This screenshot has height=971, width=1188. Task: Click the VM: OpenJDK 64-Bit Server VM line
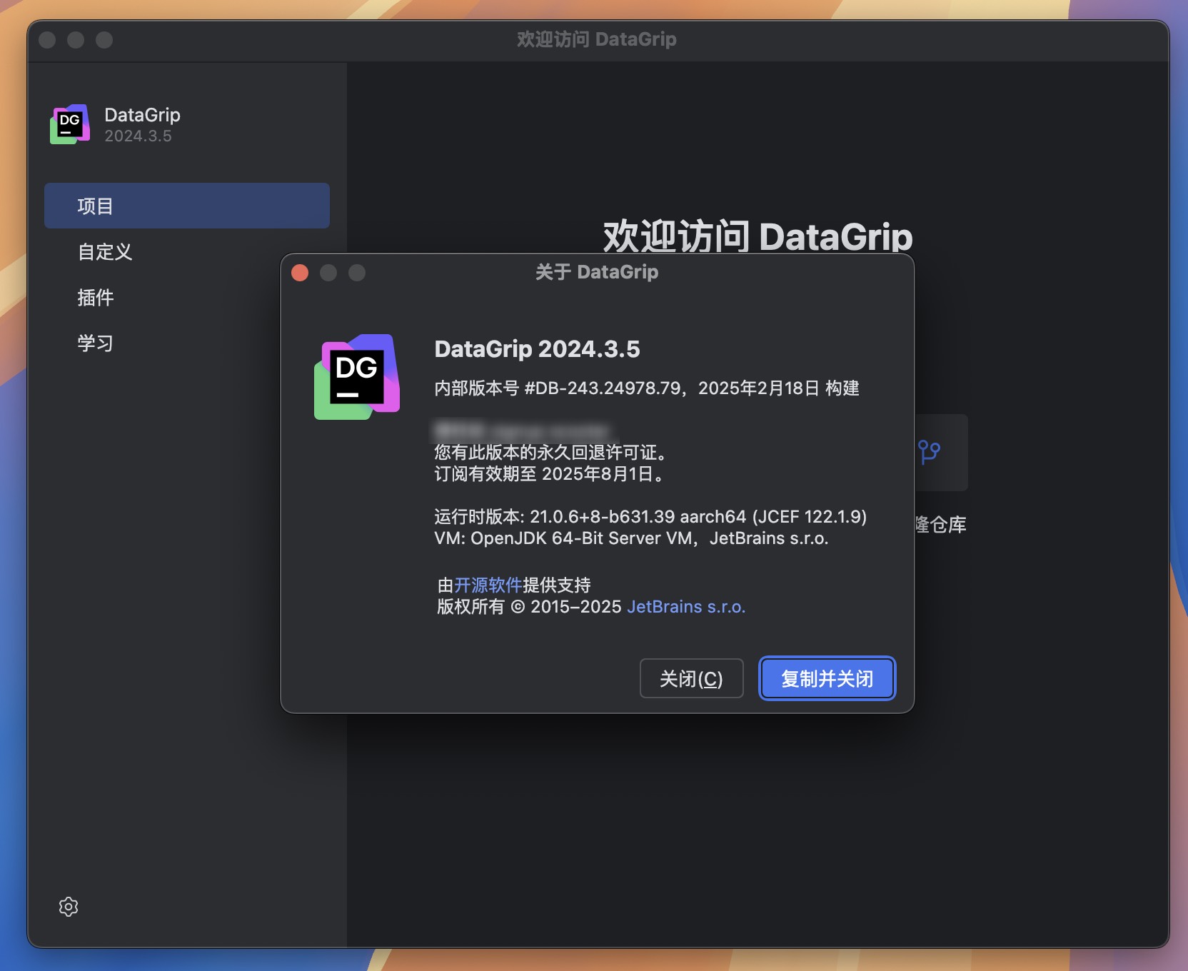pos(631,538)
